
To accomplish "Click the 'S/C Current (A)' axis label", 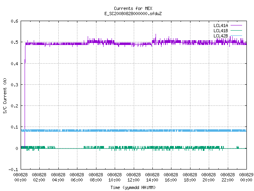I will tap(5, 95).
